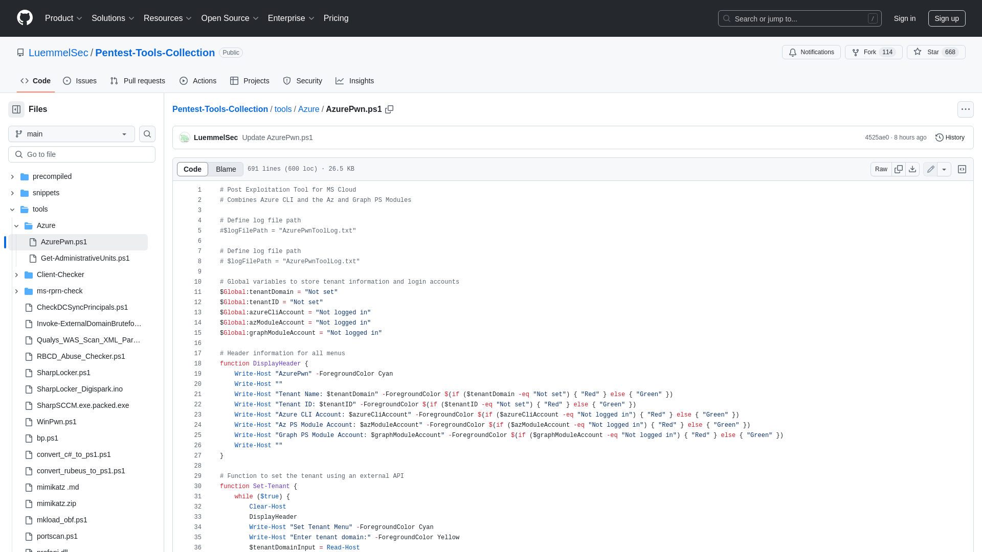The image size is (982, 552).
Task: Open the Open Source menu
Action: pyautogui.click(x=230, y=18)
